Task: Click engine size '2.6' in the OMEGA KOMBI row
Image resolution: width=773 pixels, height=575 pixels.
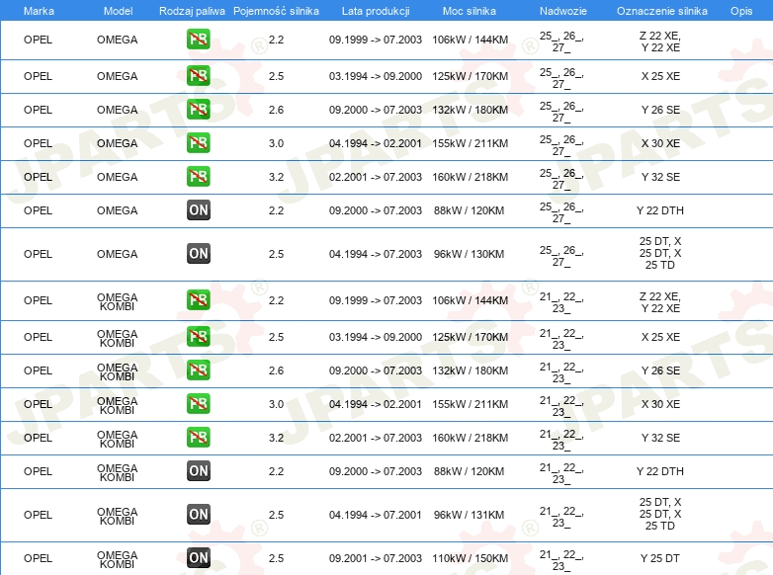Action: click(276, 370)
